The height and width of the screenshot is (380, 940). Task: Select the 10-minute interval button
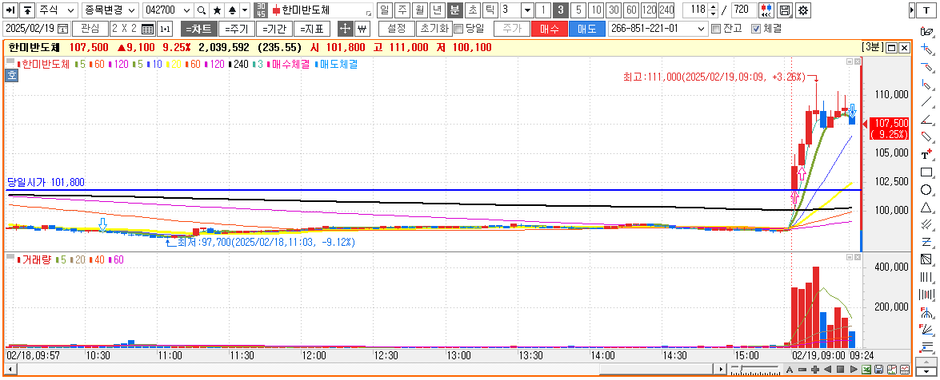595,10
